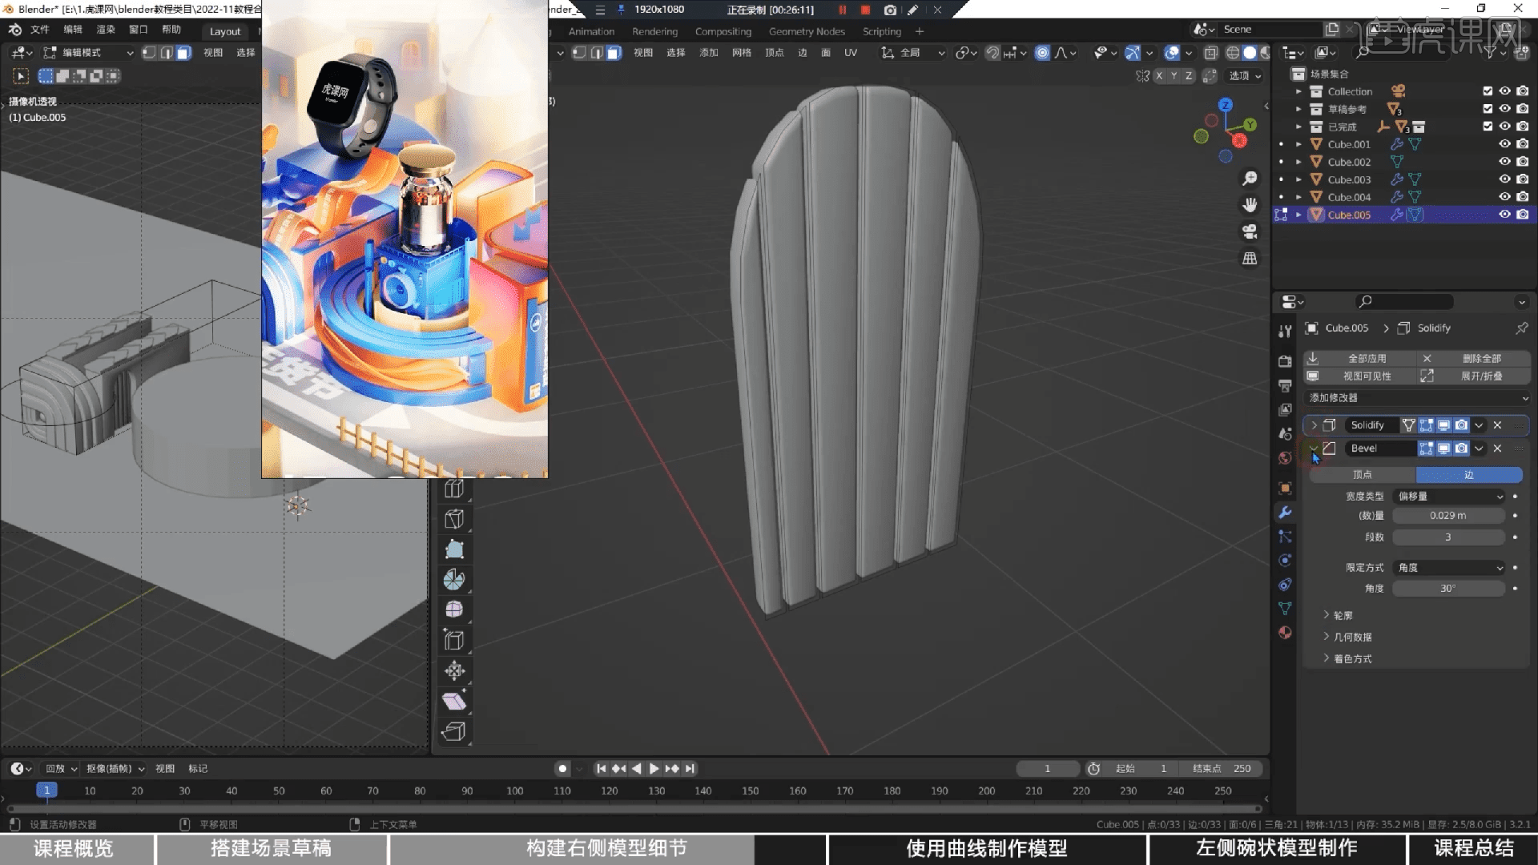Screen dimensions: 1538x865
Task: Hide Cube.001 in viewport via eye
Action: coord(1505,144)
